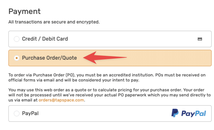Click the credit card icon

click(200, 39)
